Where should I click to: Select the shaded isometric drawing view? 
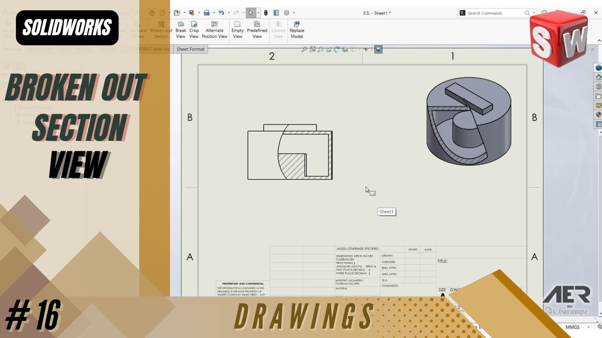469,121
